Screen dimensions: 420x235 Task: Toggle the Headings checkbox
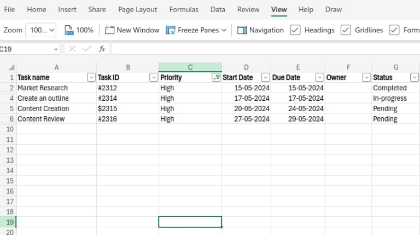point(295,30)
